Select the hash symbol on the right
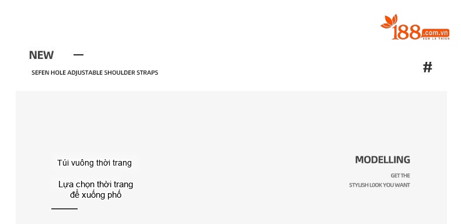The height and width of the screenshot is (224, 461). coord(428,67)
